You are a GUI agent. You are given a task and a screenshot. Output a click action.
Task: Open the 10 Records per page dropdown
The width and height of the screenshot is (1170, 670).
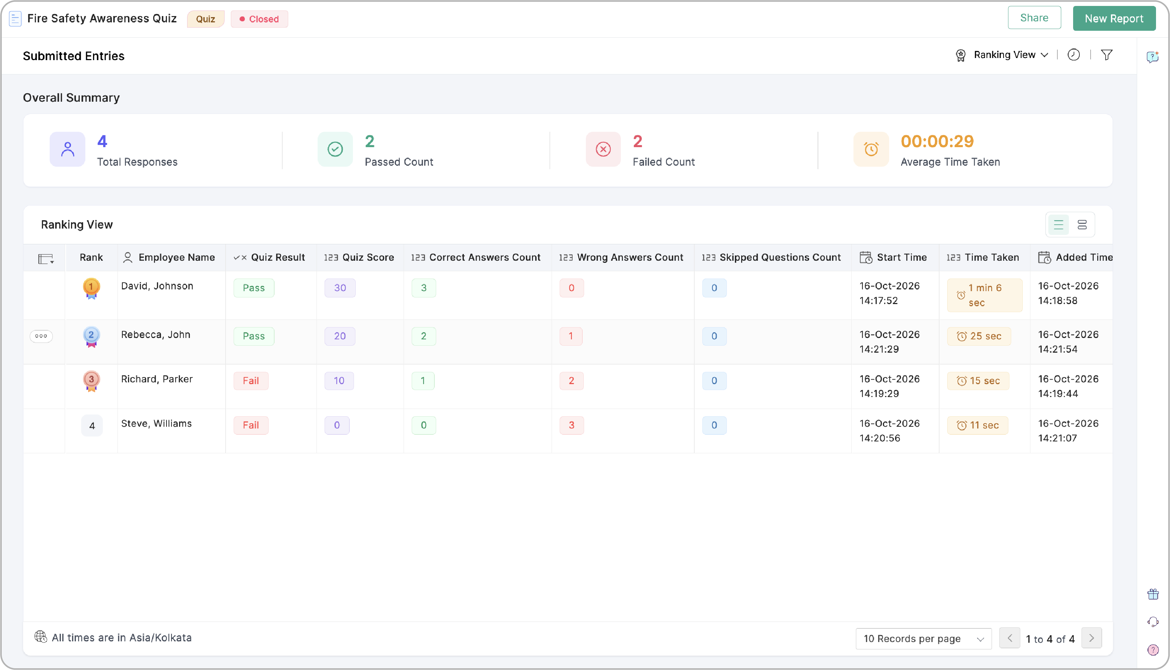(923, 639)
